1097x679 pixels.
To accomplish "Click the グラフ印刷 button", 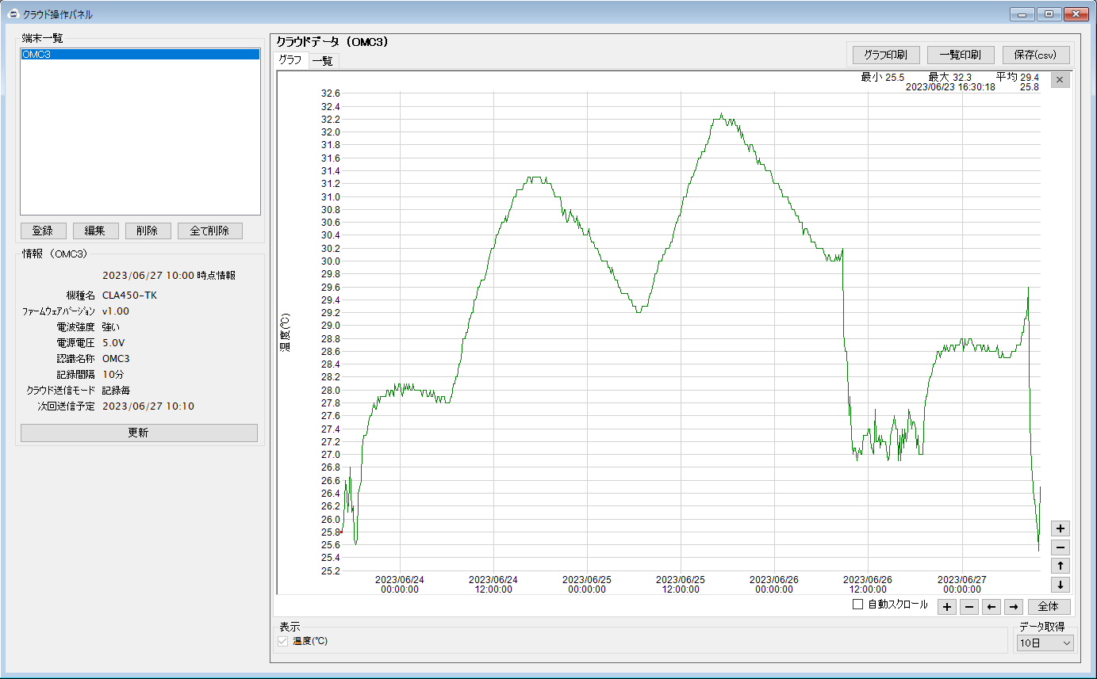I will pos(885,55).
